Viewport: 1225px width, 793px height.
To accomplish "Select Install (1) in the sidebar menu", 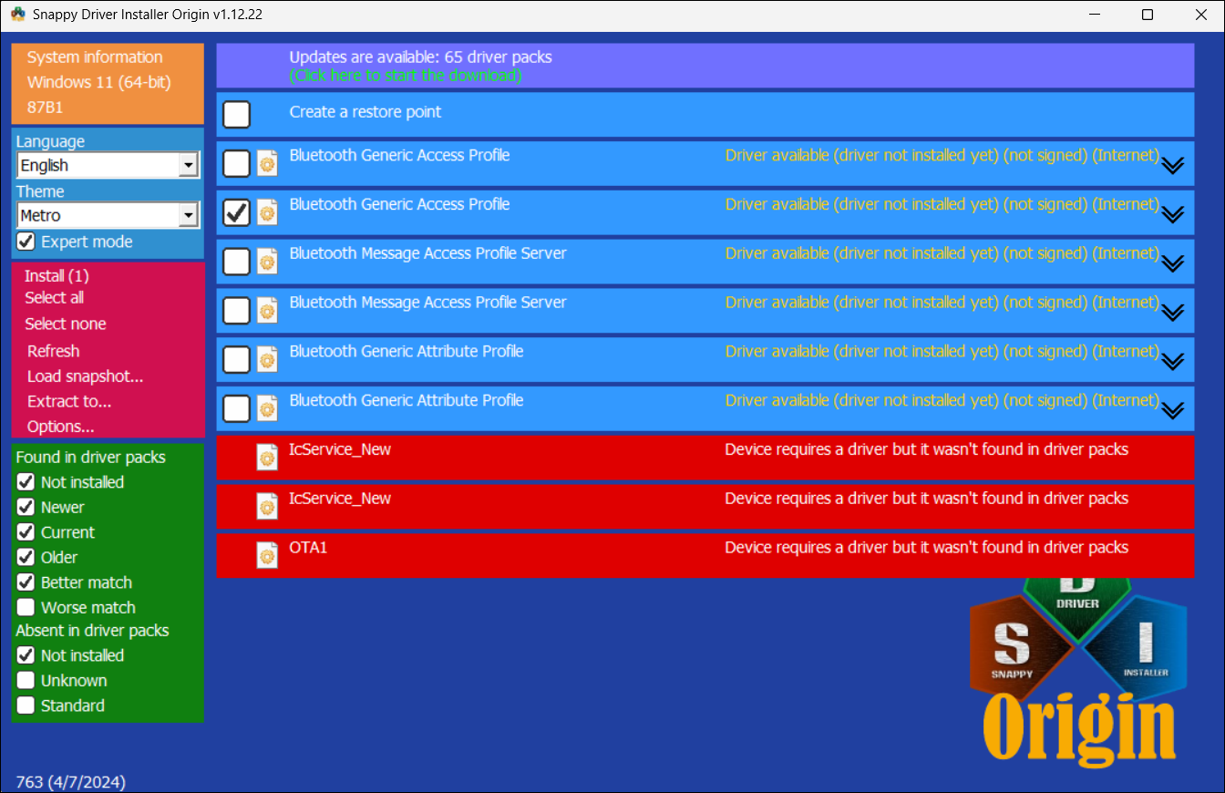I will point(56,274).
